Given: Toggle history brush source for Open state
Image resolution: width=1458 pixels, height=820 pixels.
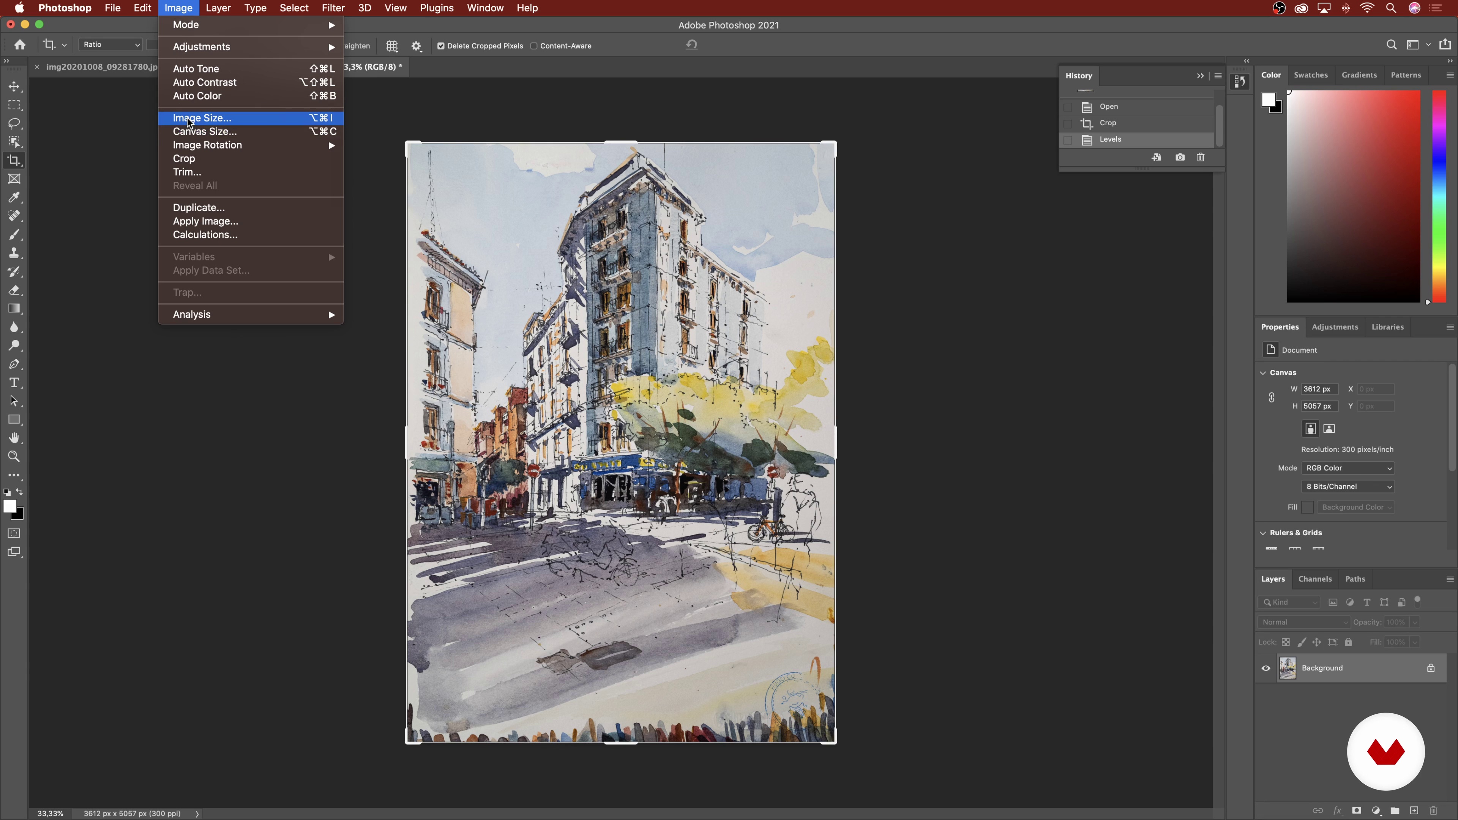Looking at the screenshot, I should coord(1067,107).
